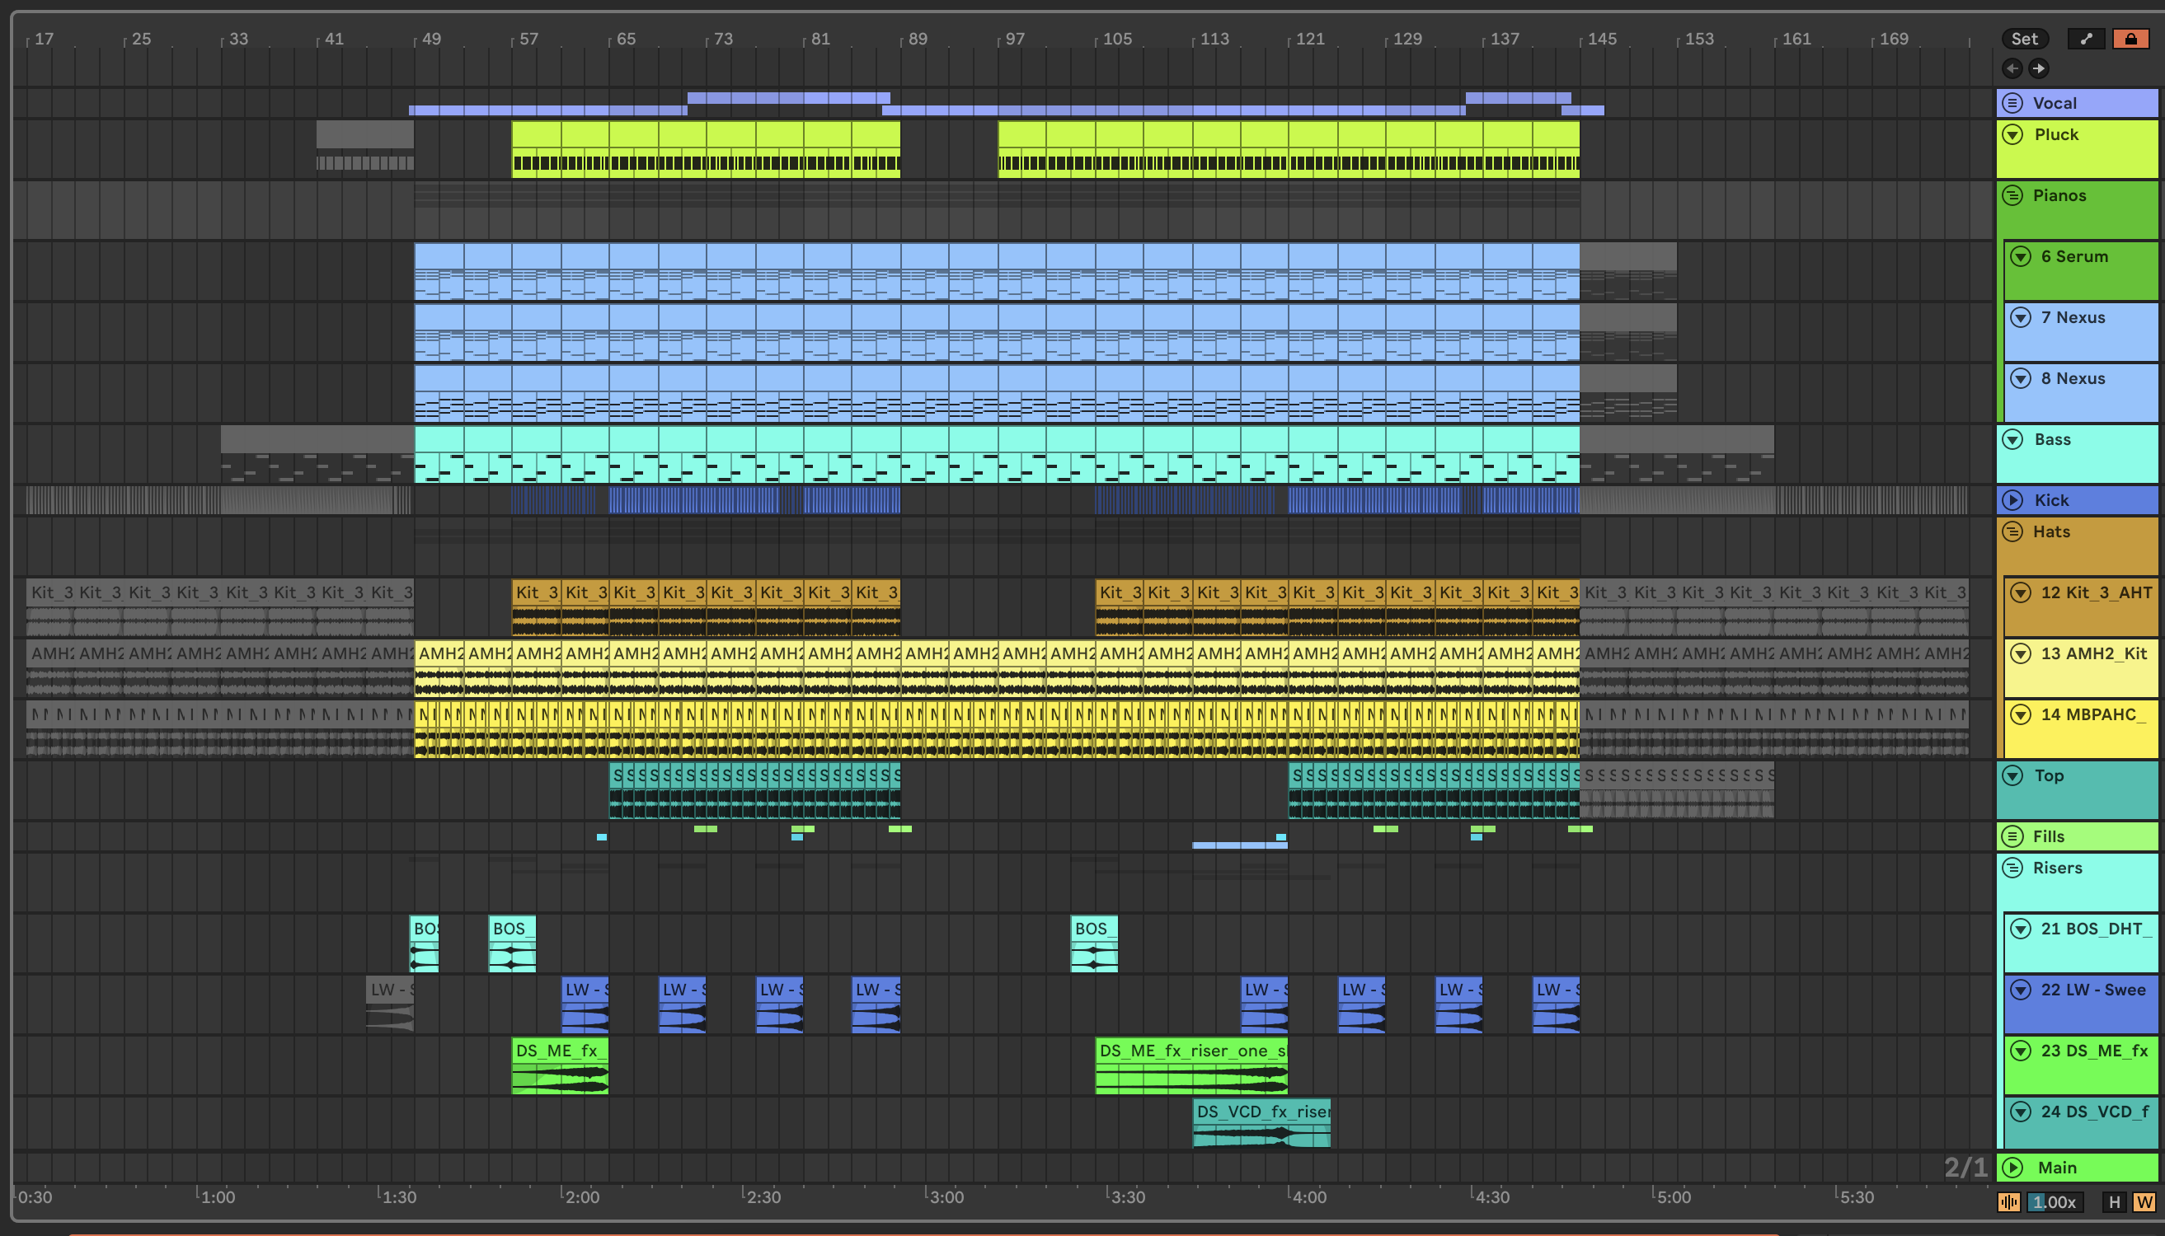Unfold the Vocal group track
The width and height of the screenshot is (2165, 1236).
coord(2012,104)
